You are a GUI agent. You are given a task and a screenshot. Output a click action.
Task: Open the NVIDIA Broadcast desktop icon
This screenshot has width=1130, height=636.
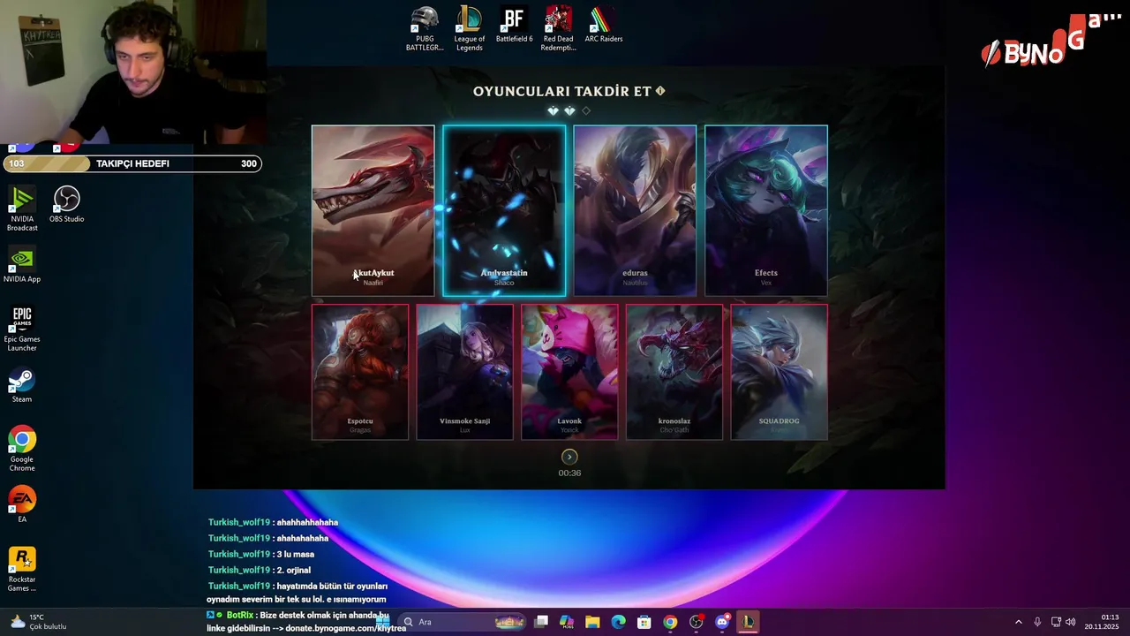(x=22, y=209)
